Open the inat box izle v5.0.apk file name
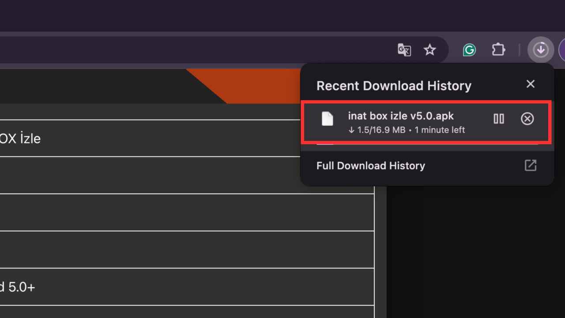The height and width of the screenshot is (318, 565). pos(400,116)
